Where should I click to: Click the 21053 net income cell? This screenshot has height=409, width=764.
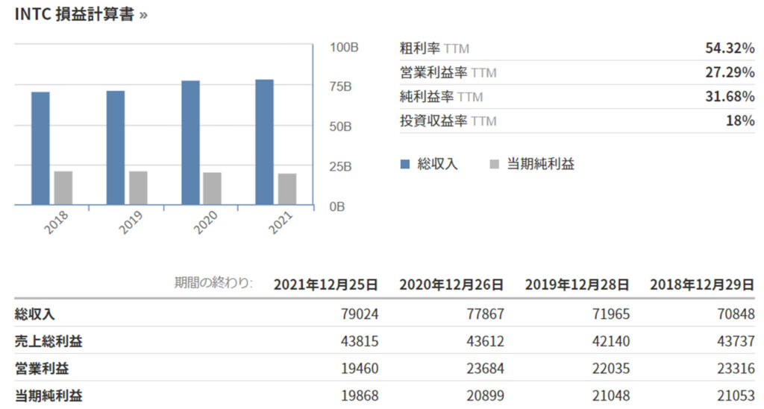click(x=736, y=396)
